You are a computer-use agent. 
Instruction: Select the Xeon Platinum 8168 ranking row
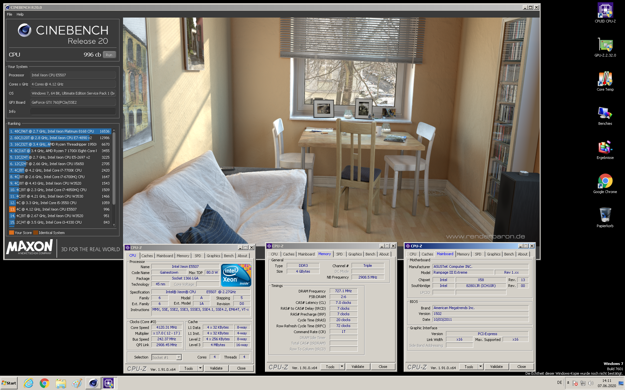[60, 131]
